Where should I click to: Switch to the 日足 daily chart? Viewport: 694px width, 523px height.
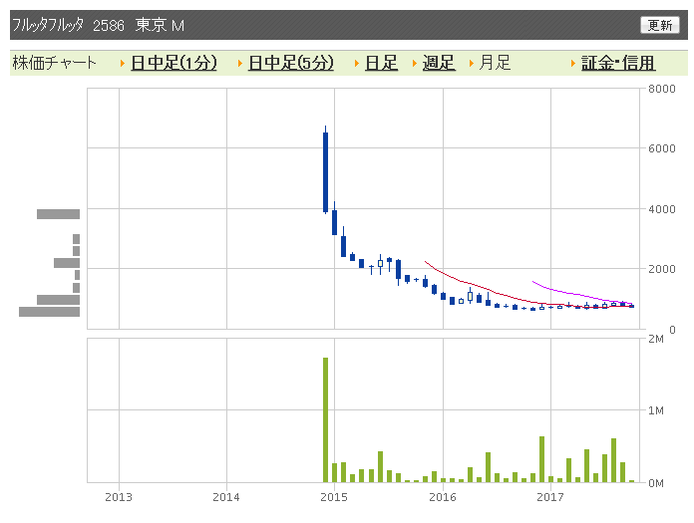point(381,63)
